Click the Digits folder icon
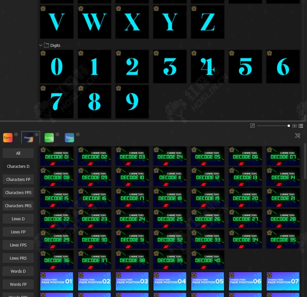307x297 pixels. point(46,45)
